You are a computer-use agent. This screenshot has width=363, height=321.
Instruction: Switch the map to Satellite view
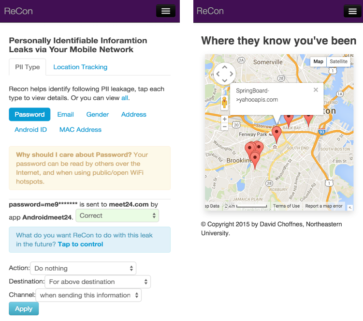coord(338,61)
